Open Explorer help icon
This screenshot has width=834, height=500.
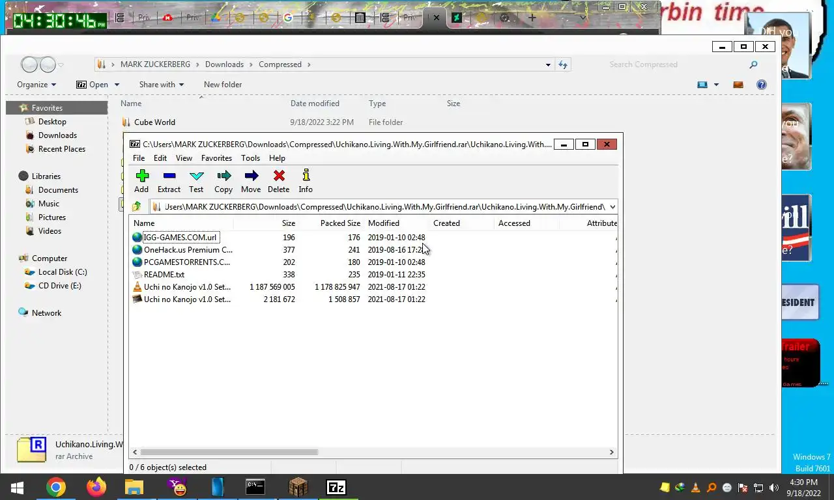[x=761, y=85]
